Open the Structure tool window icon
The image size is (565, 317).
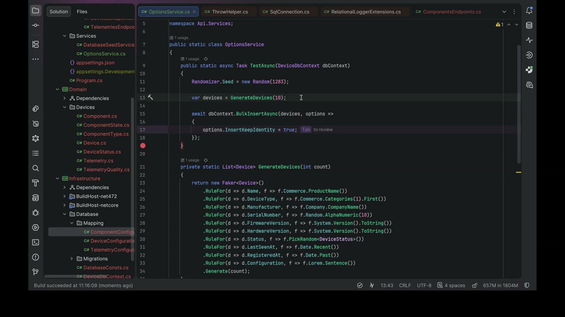[36, 44]
